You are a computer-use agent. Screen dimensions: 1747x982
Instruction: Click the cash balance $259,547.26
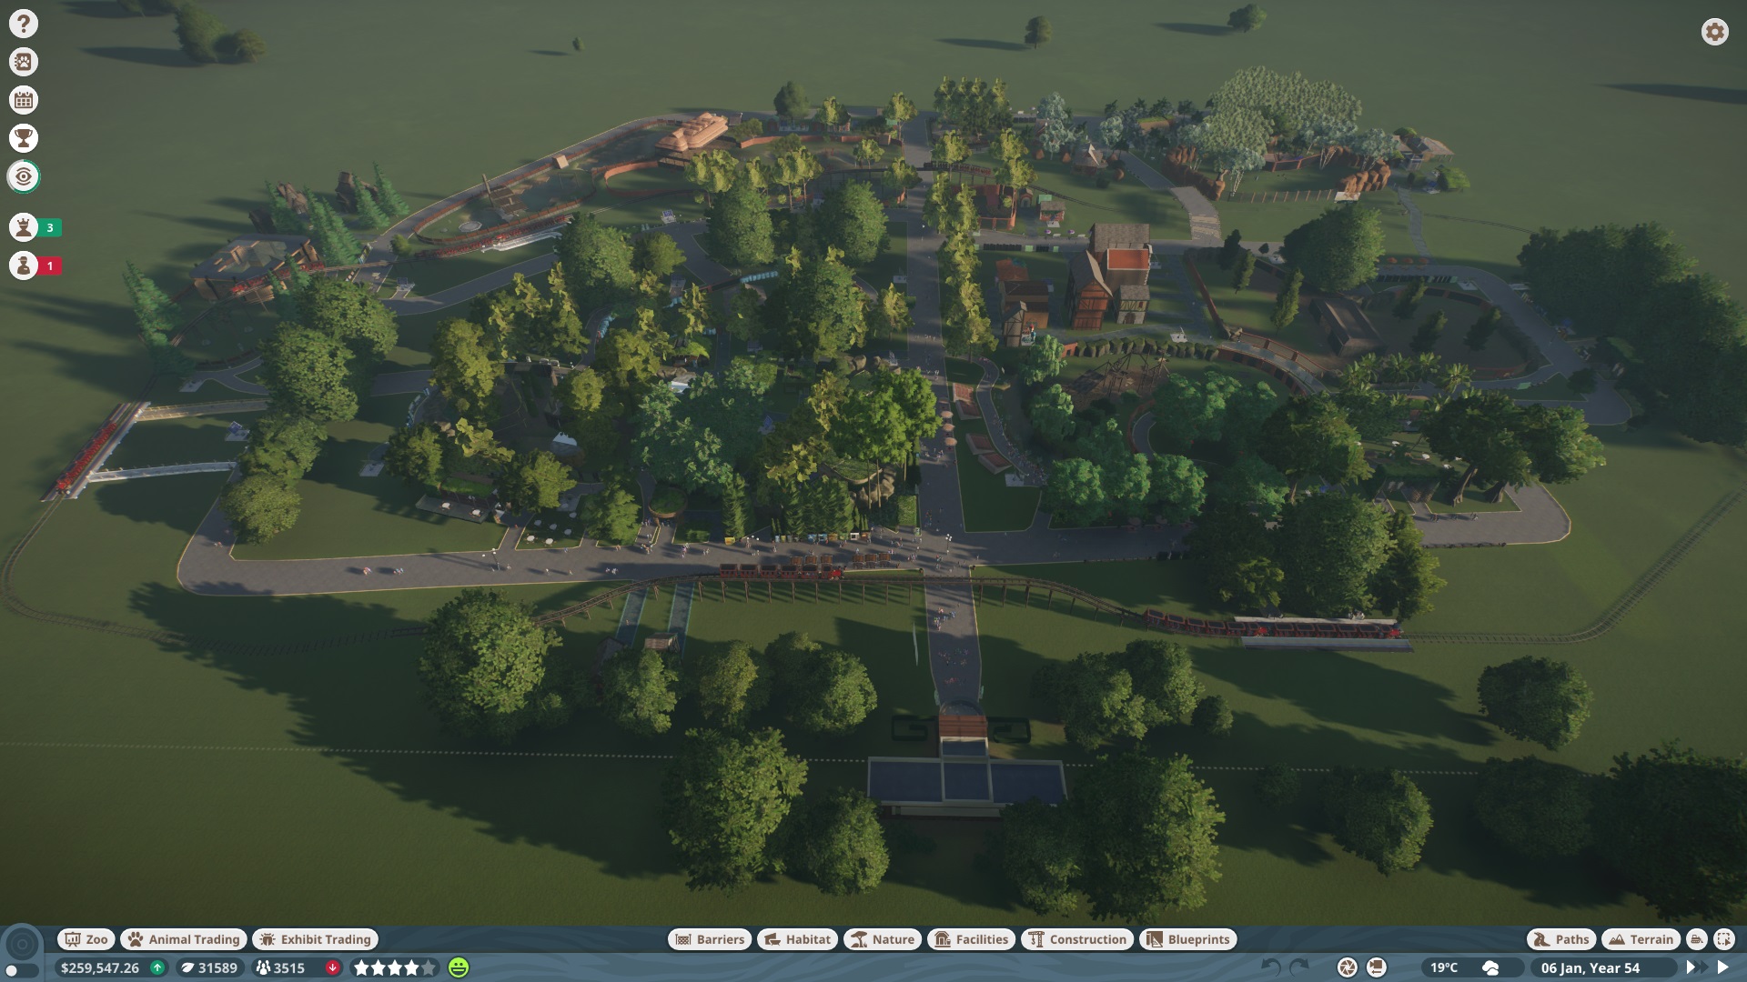[100, 967]
